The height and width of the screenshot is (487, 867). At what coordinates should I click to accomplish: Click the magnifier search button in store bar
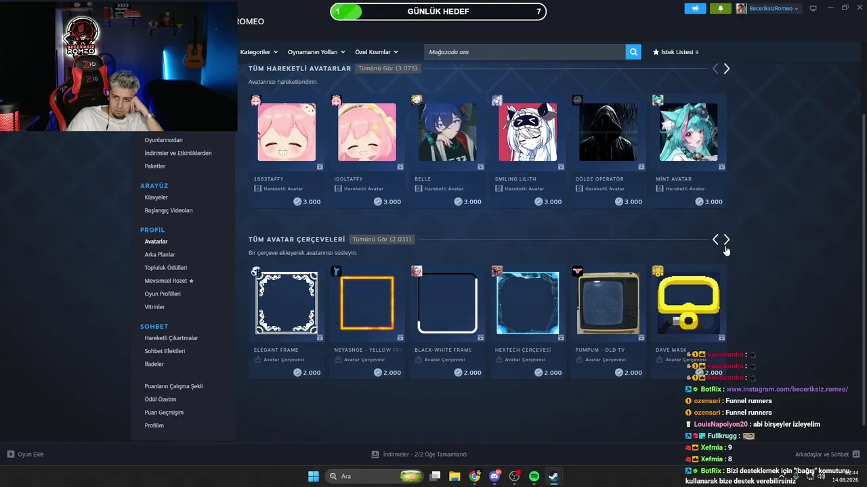633,52
